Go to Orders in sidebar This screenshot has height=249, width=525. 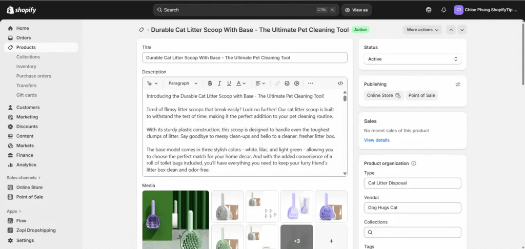point(24,38)
